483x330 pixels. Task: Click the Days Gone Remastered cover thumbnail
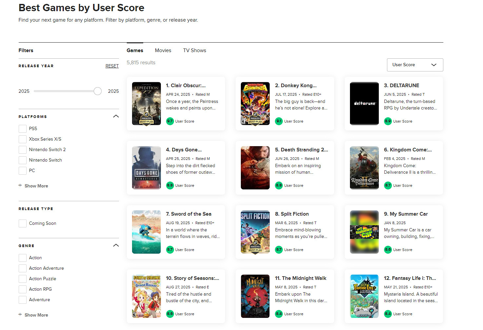click(x=146, y=168)
